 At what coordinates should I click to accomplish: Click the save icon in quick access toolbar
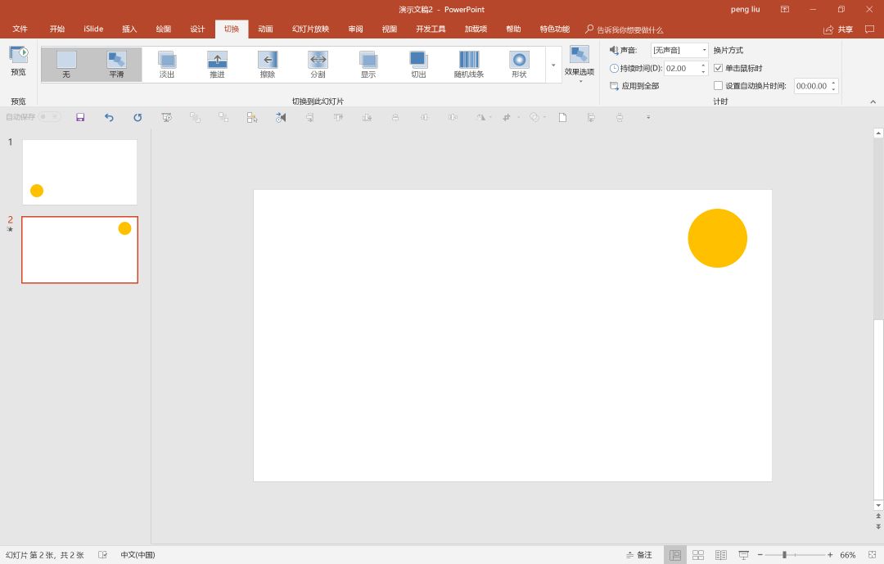(x=80, y=117)
